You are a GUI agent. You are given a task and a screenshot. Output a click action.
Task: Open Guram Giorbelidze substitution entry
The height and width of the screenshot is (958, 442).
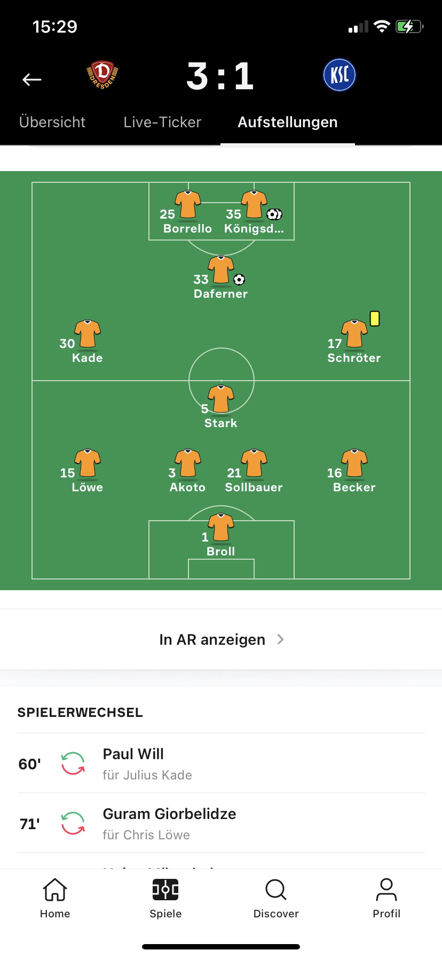click(221, 823)
